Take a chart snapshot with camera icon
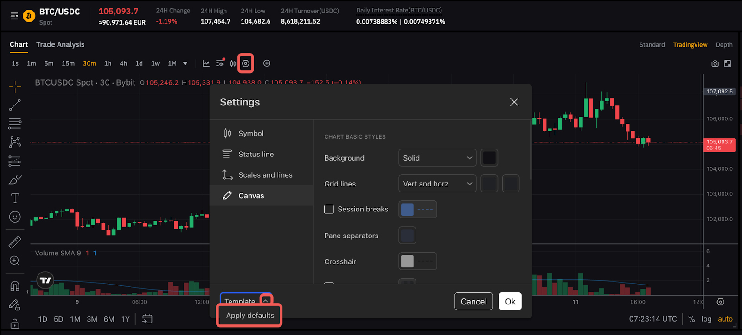This screenshot has width=742, height=335. click(715, 63)
